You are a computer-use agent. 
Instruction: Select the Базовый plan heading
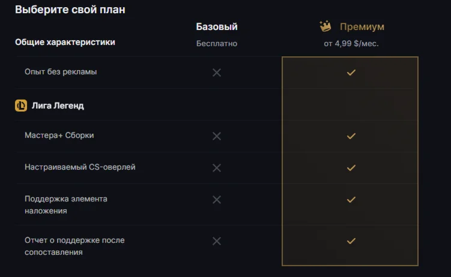[217, 26]
